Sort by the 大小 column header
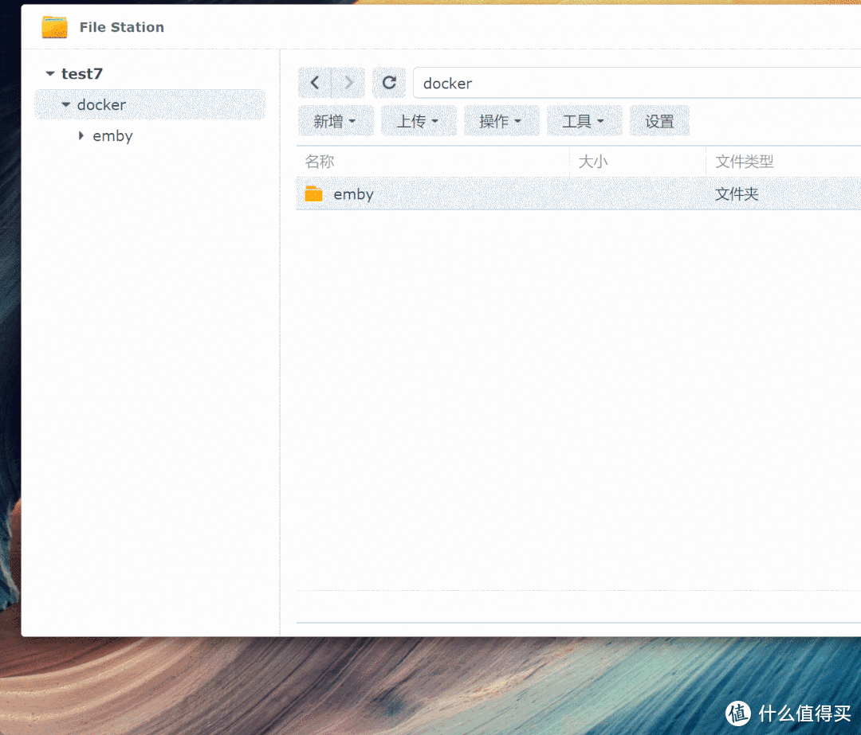The image size is (861, 735). point(638,162)
